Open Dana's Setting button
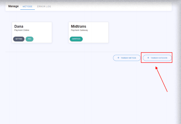Image resolution: width=181 pixels, height=124 pixels. (19, 39)
